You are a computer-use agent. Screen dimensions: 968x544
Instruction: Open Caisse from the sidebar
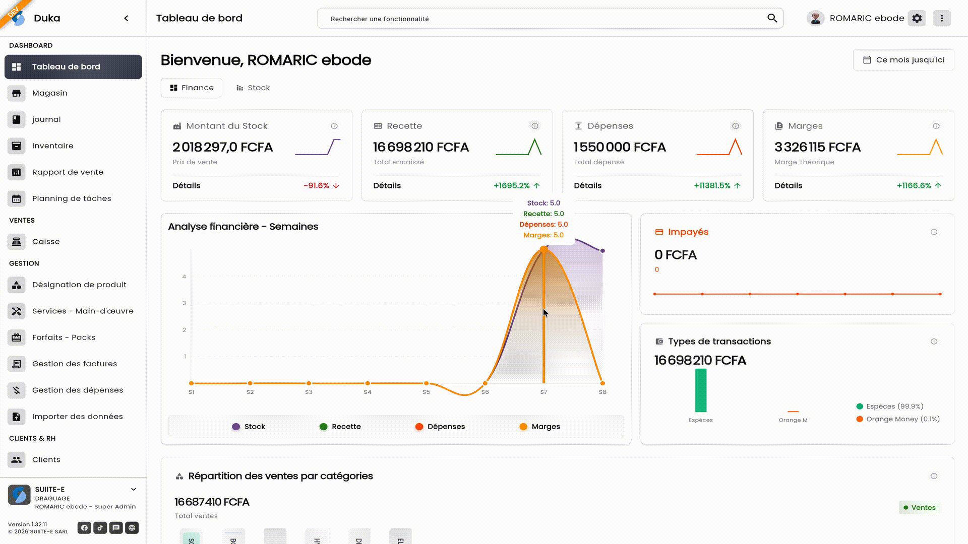click(46, 242)
